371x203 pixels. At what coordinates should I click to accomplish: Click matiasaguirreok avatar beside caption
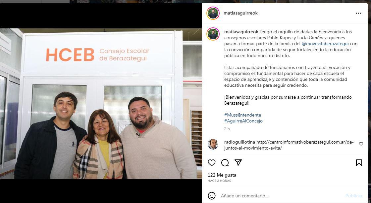213,34
